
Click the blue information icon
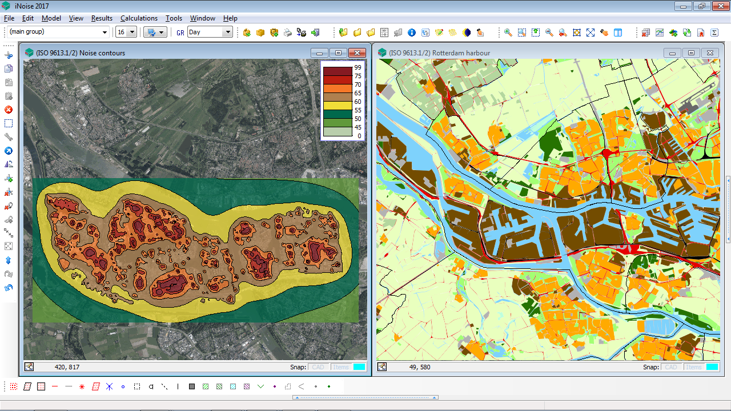[411, 33]
